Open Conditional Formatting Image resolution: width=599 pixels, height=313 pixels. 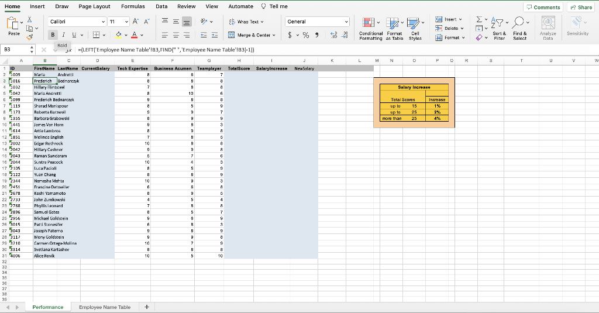370,29
